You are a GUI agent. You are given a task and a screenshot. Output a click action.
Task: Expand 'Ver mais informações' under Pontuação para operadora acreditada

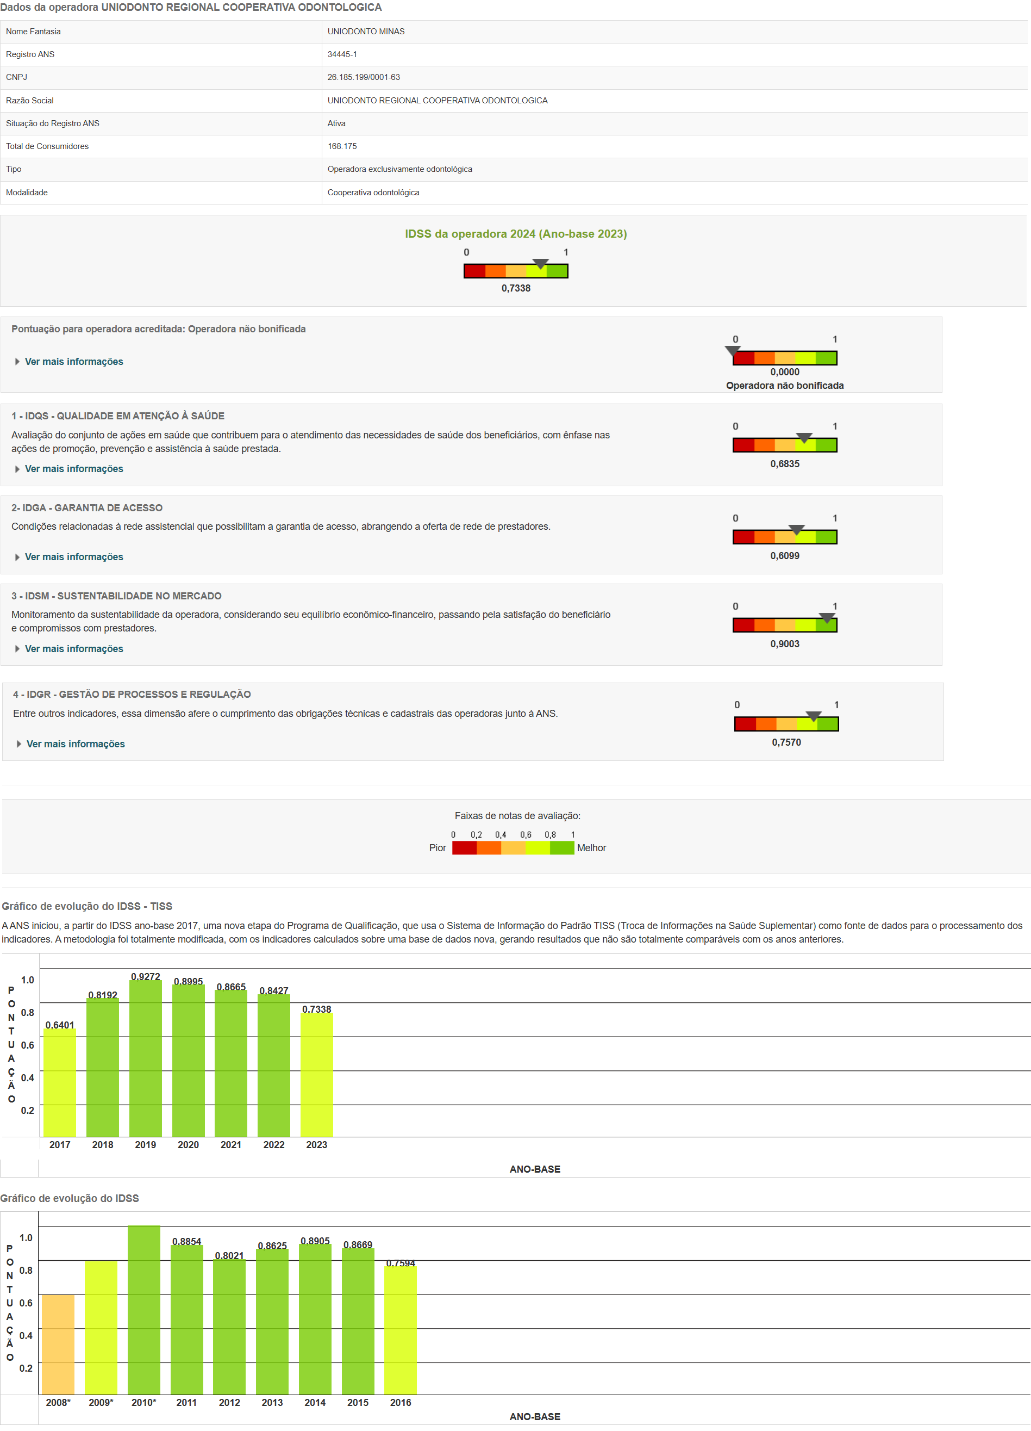(74, 362)
